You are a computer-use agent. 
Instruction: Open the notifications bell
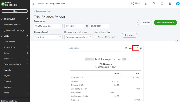point(162,4)
